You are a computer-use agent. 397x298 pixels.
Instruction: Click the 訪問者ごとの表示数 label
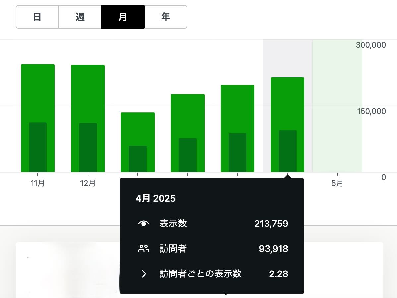[201, 274]
